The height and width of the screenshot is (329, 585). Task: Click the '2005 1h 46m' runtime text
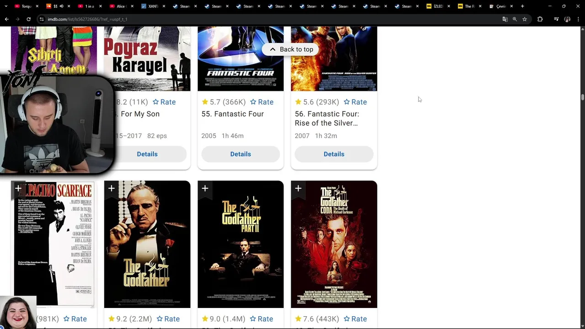223,136
